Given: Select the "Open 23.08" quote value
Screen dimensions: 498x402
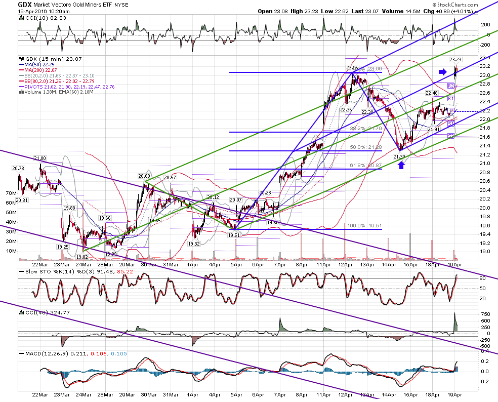Looking at the screenshot, I should click(x=273, y=12).
